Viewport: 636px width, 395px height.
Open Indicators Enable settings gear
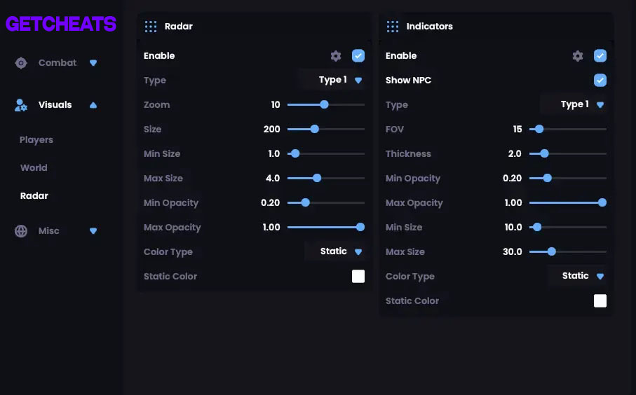point(578,56)
